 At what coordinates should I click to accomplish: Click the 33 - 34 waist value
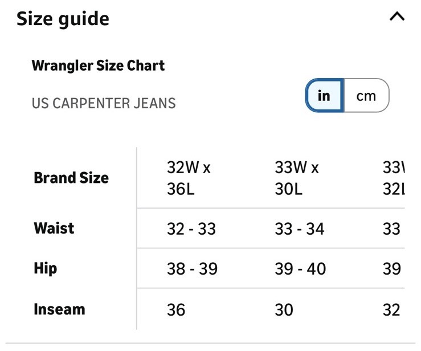300,228
